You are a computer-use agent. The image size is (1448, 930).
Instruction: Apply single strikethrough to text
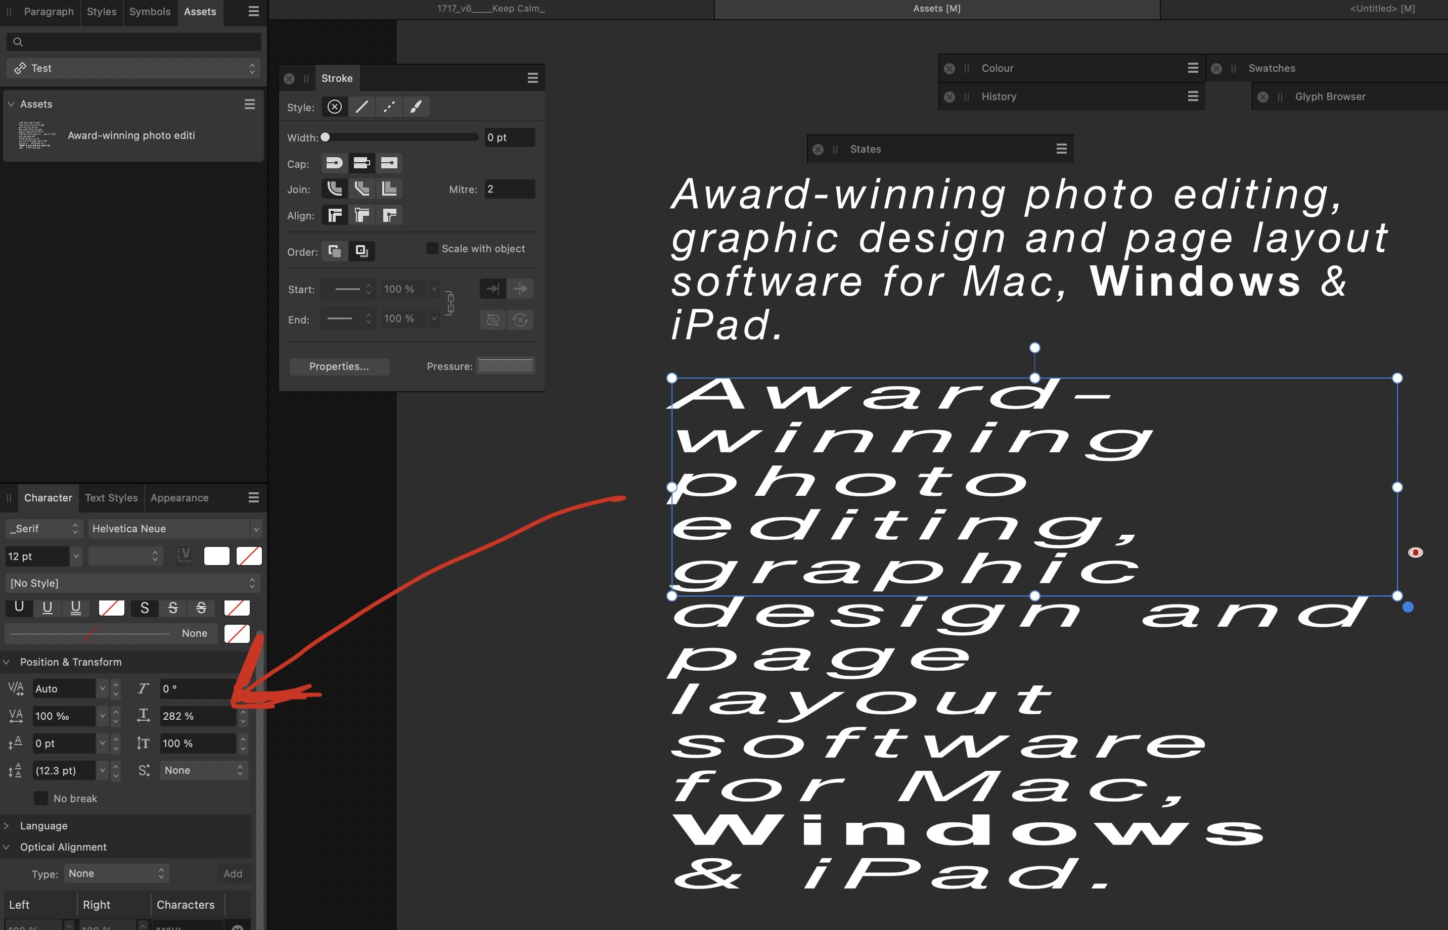pos(173,608)
